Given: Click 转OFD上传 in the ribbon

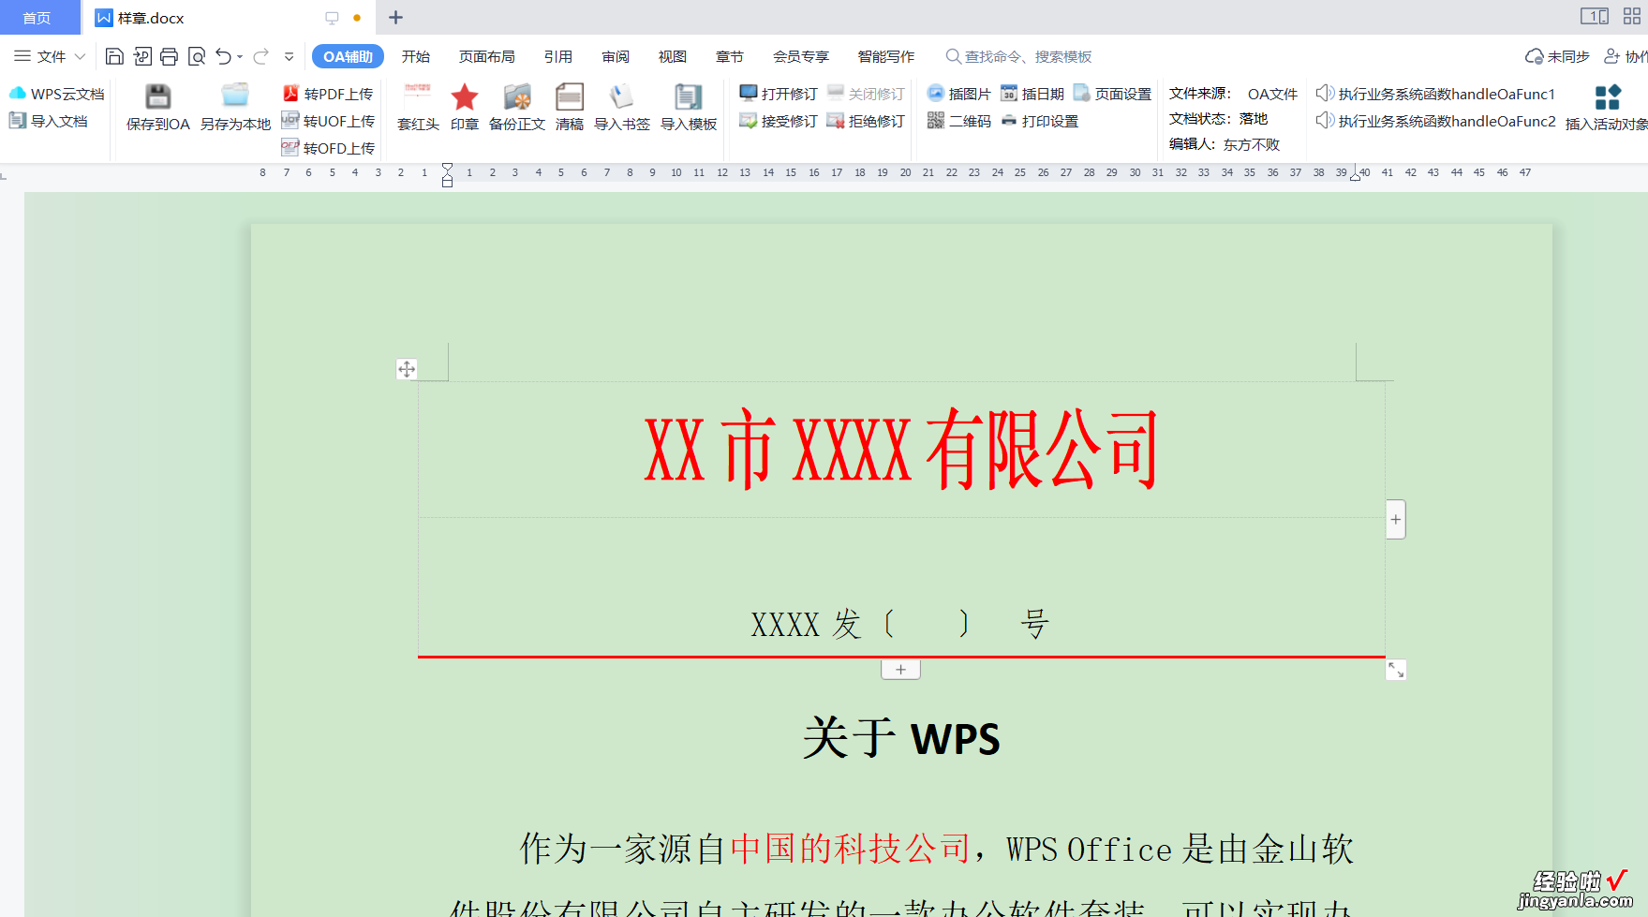Looking at the screenshot, I should (328, 148).
